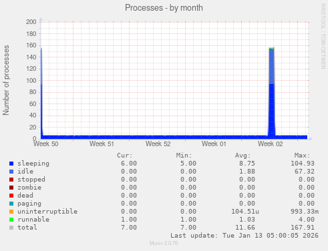Click the 'Week 50' x-axis label
The image size is (328, 251).
(46, 144)
